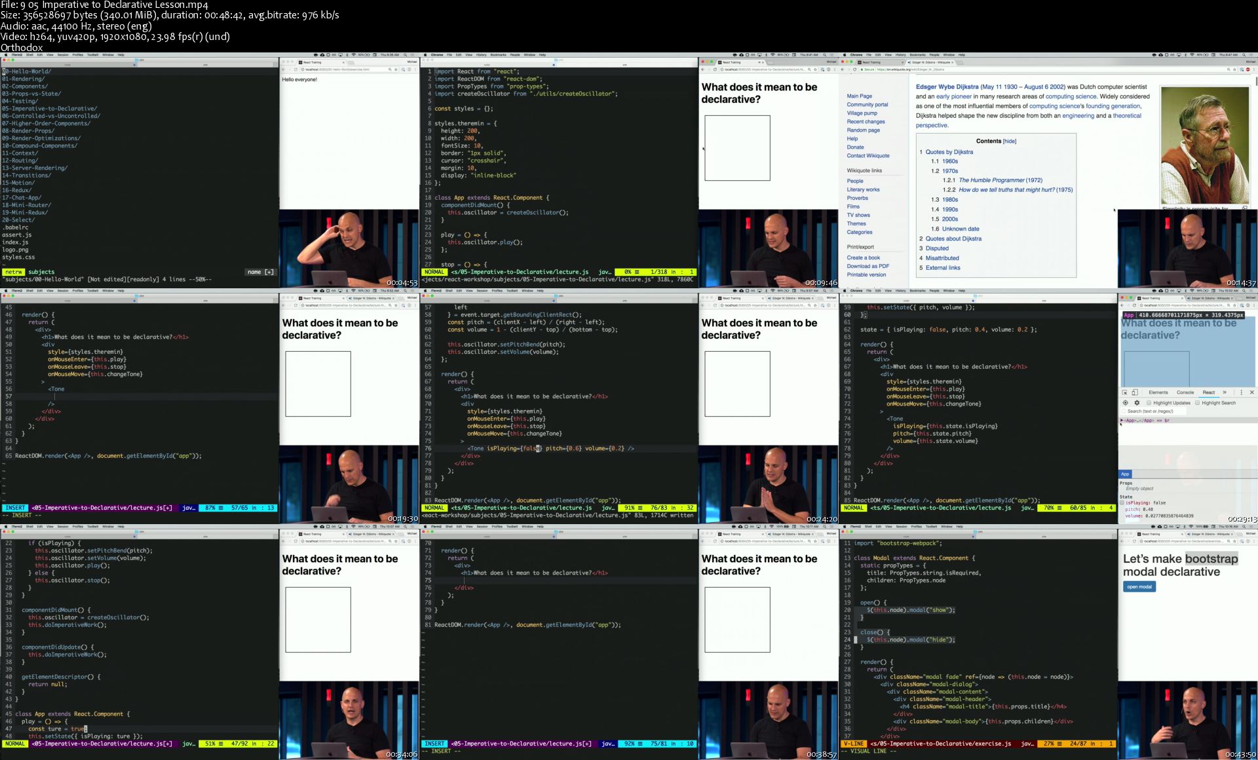Enable the Highlight Updates checkbox
This screenshot has height=760, width=1258.
point(1149,403)
